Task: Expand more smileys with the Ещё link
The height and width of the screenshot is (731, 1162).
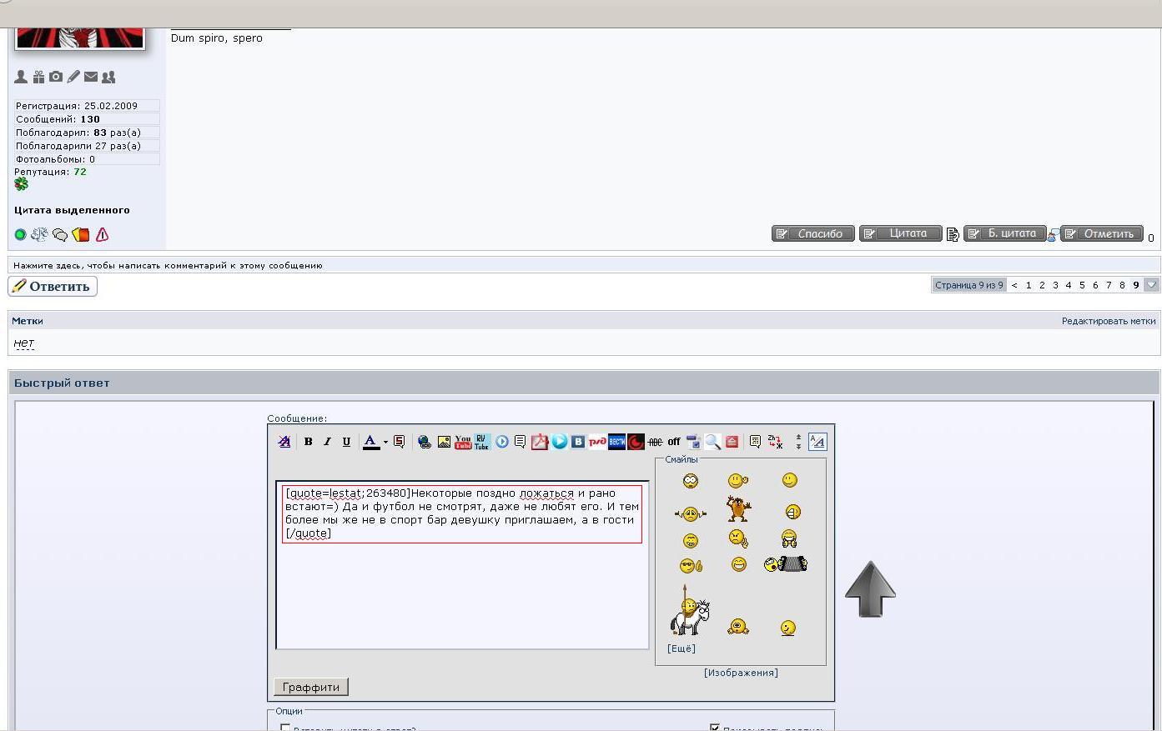Action: 681,648
